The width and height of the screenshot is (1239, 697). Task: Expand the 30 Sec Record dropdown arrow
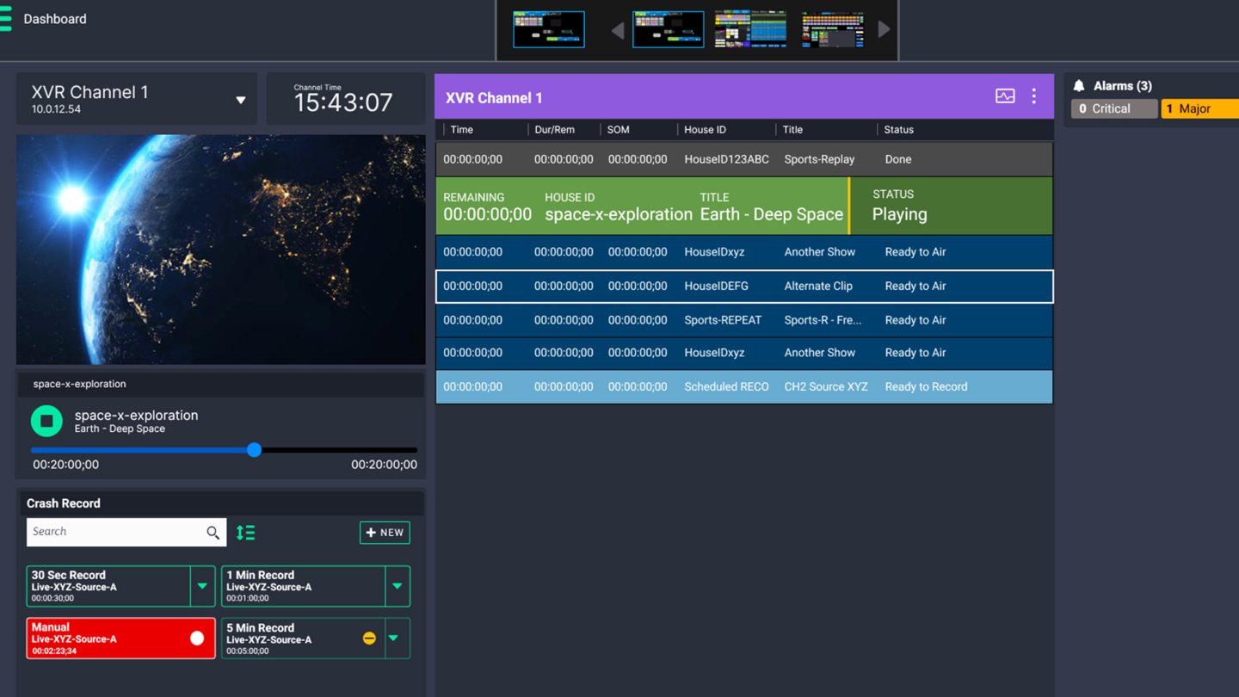click(202, 586)
